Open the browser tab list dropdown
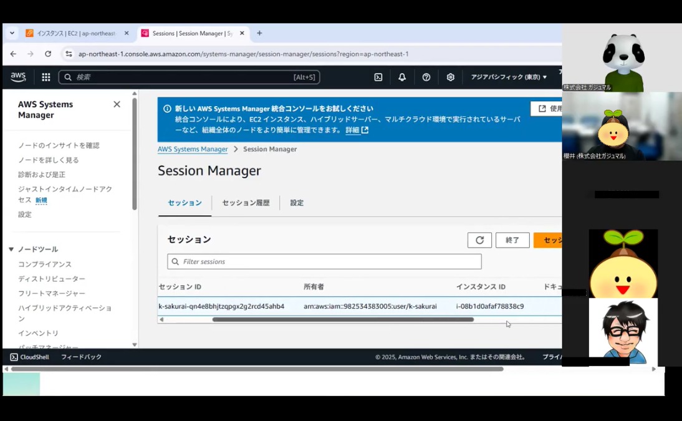The height and width of the screenshot is (421, 682). tap(12, 33)
